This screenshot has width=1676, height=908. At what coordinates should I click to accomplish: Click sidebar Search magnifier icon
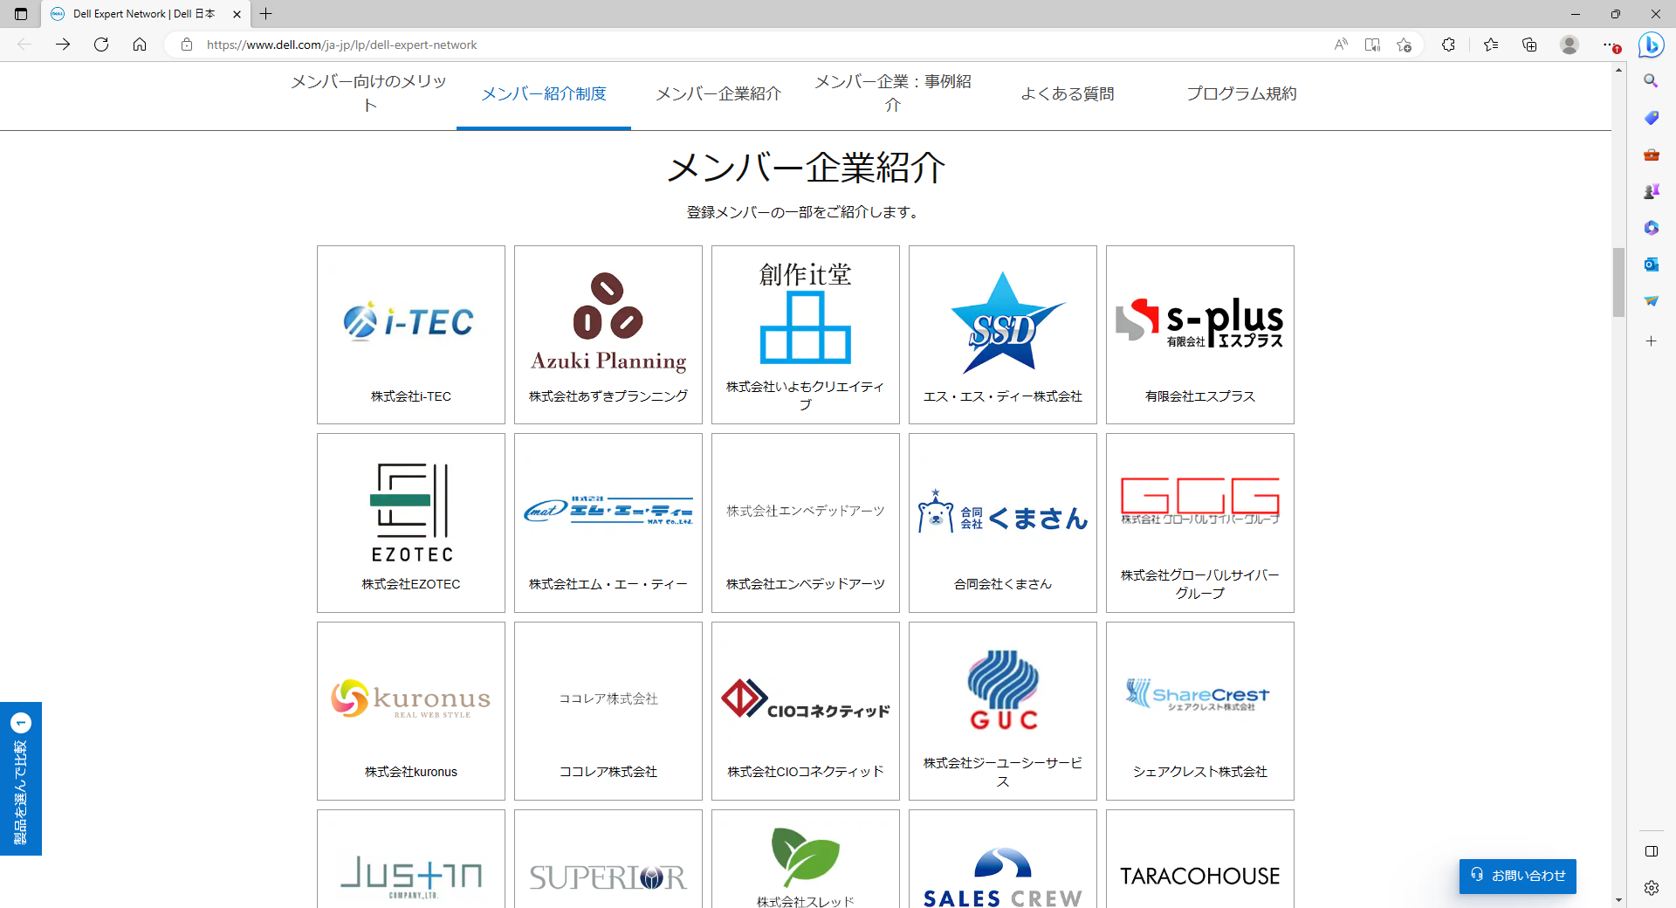[1651, 81]
